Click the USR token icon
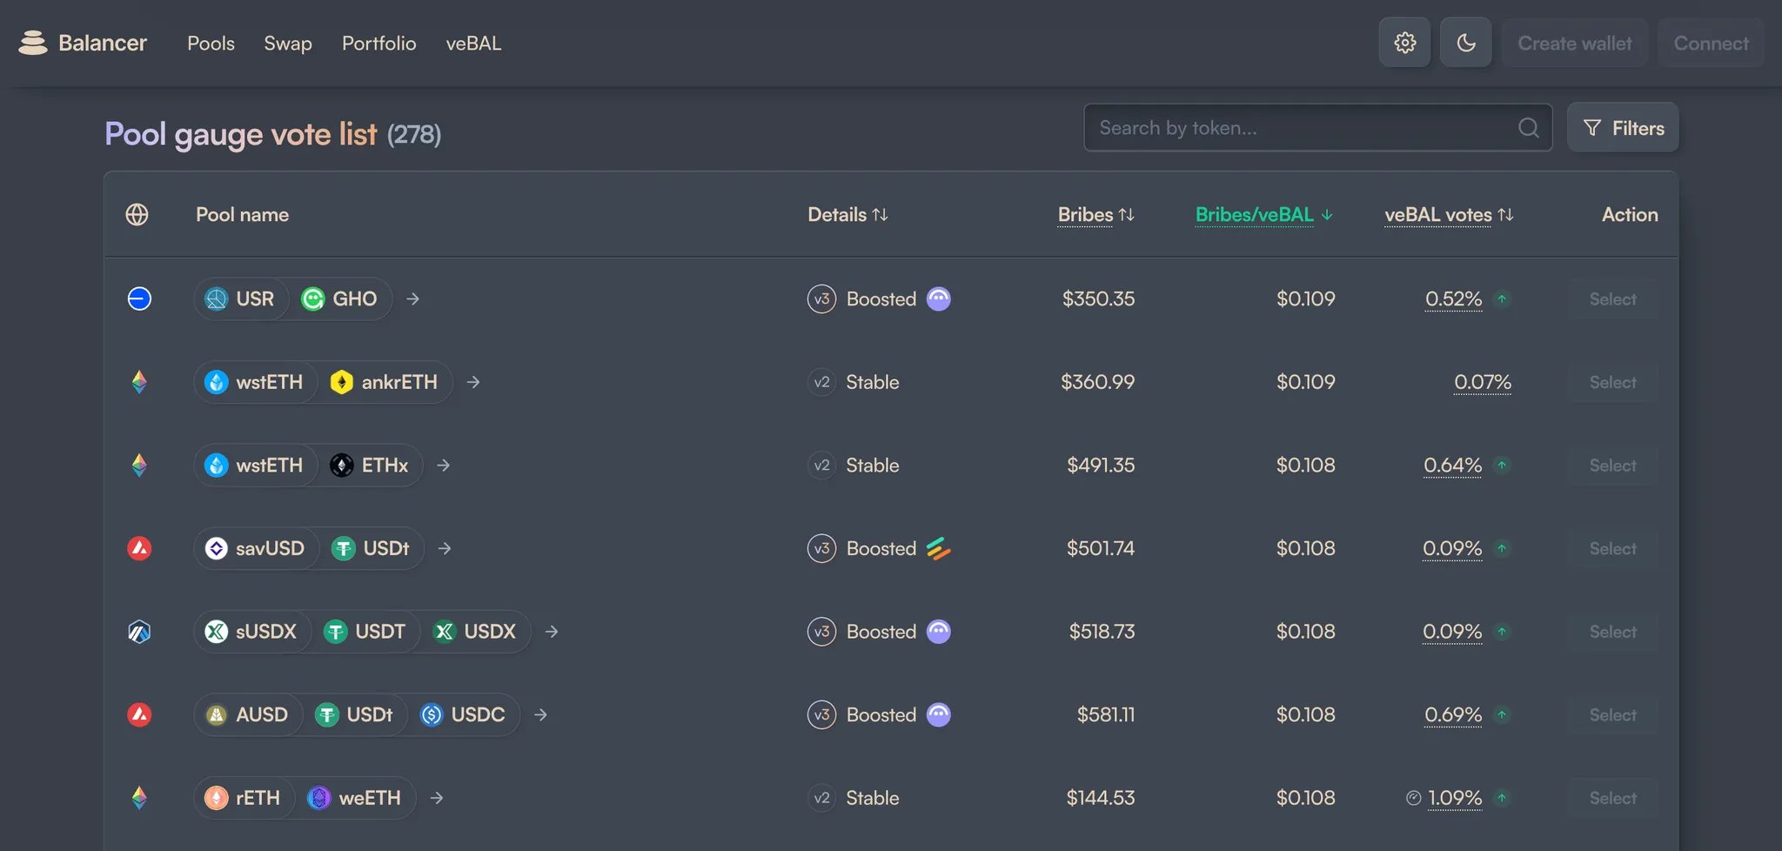The image size is (1782, 851). pos(216,298)
